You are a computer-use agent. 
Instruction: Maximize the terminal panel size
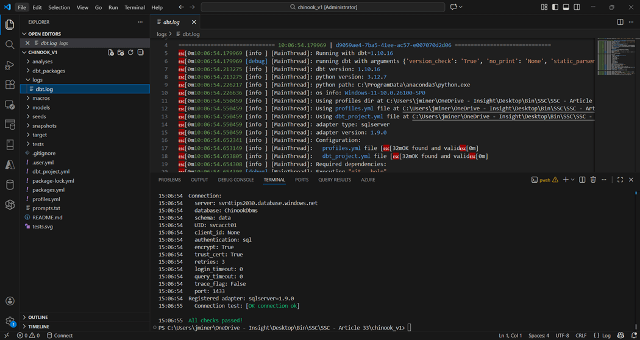[620, 180]
